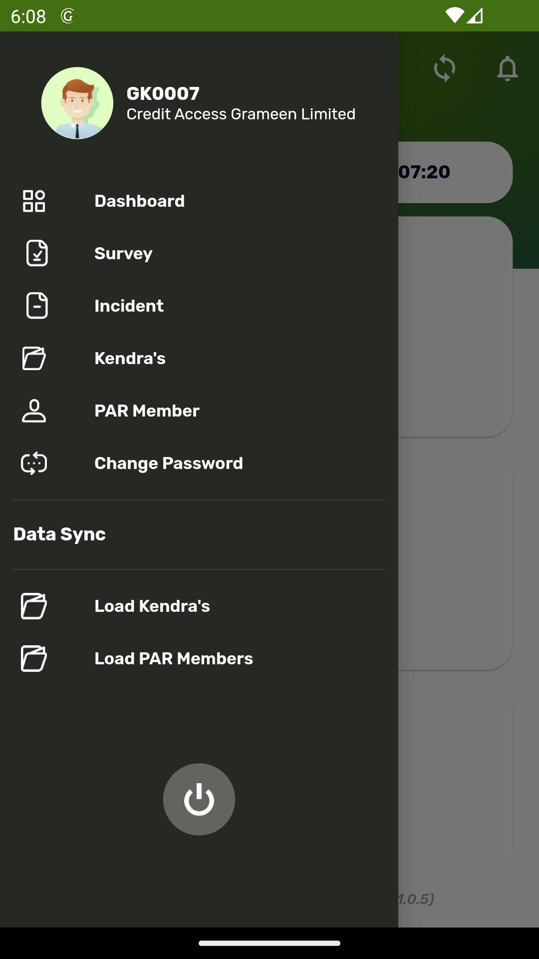
Task: Open Incident menu item
Action: click(x=199, y=306)
